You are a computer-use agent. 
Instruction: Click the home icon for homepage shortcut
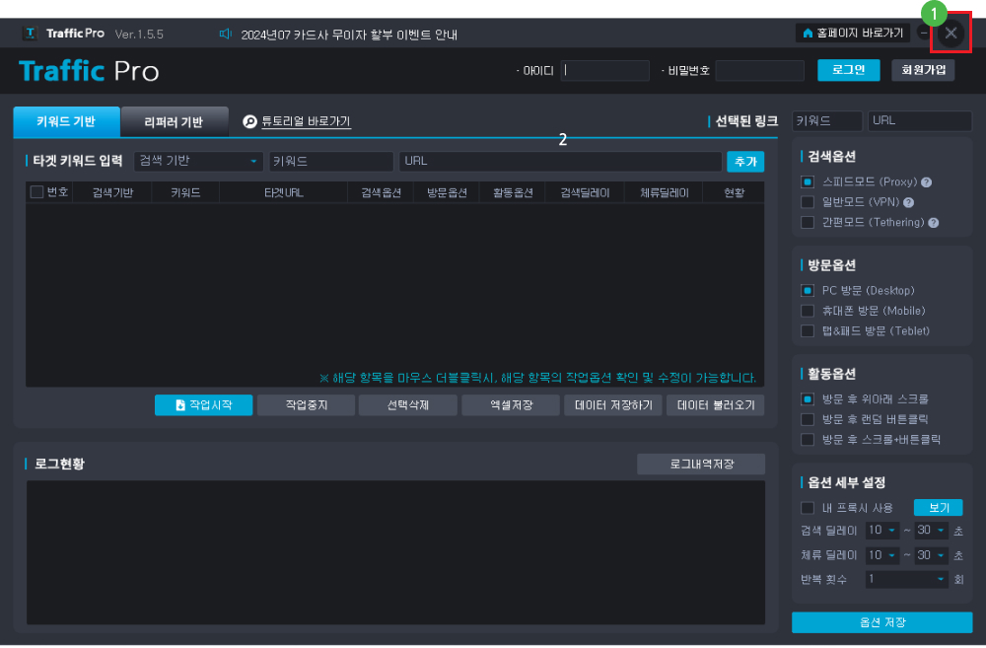tap(808, 34)
